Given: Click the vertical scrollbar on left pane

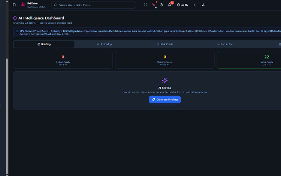Looking at the screenshot, I should 7,116.
